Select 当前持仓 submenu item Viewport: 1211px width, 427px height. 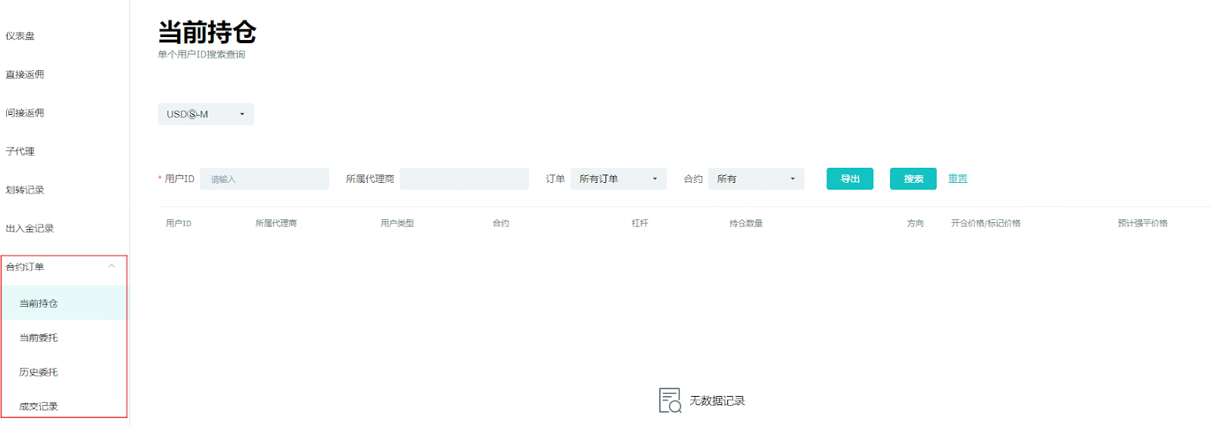(39, 304)
